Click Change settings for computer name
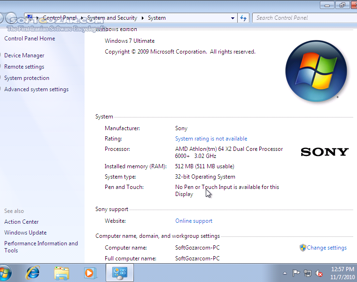Viewport: 357px width, 282px height. (326, 248)
